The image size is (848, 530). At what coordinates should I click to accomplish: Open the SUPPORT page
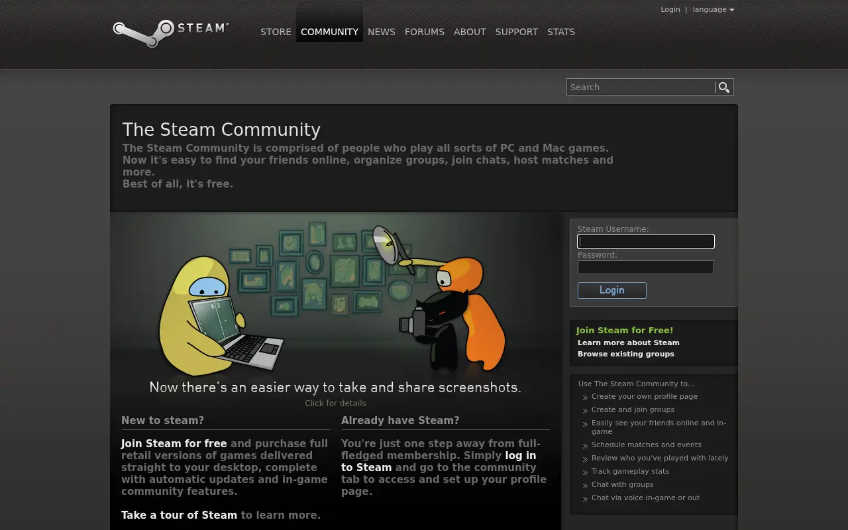[x=517, y=32]
